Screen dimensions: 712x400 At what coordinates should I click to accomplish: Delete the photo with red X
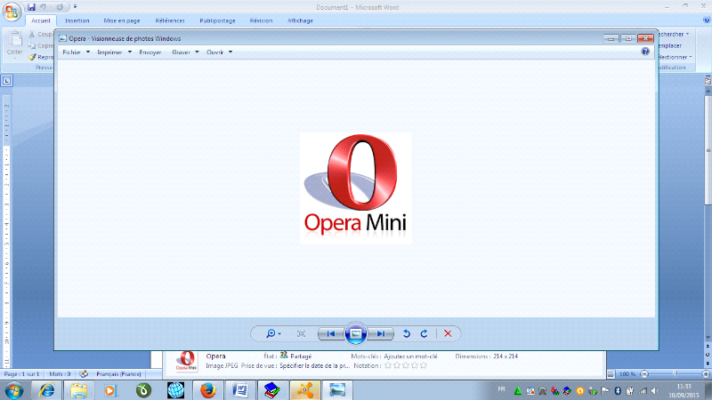pyautogui.click(x=448, y=333)
